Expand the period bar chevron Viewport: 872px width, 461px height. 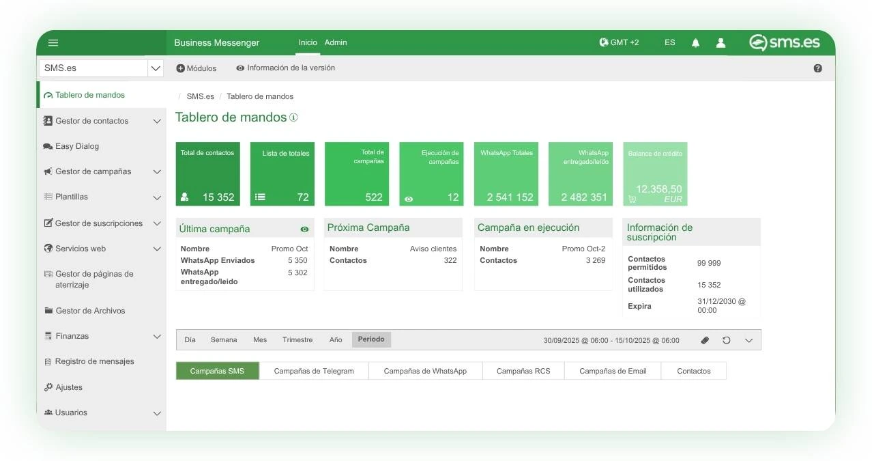click(x=749, y=340)
